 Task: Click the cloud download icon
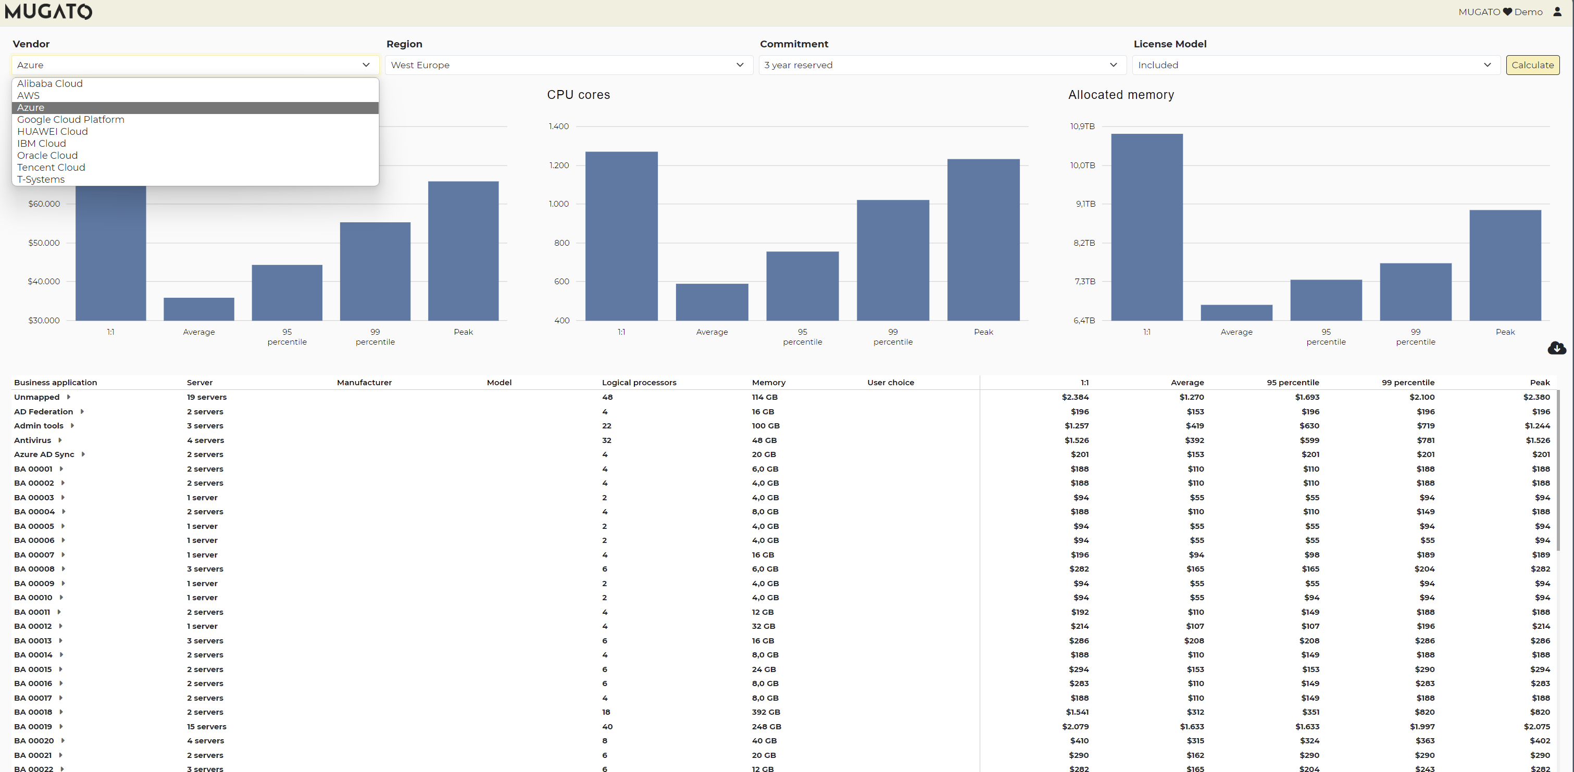pyautogui.click(x=1556, y=348)
